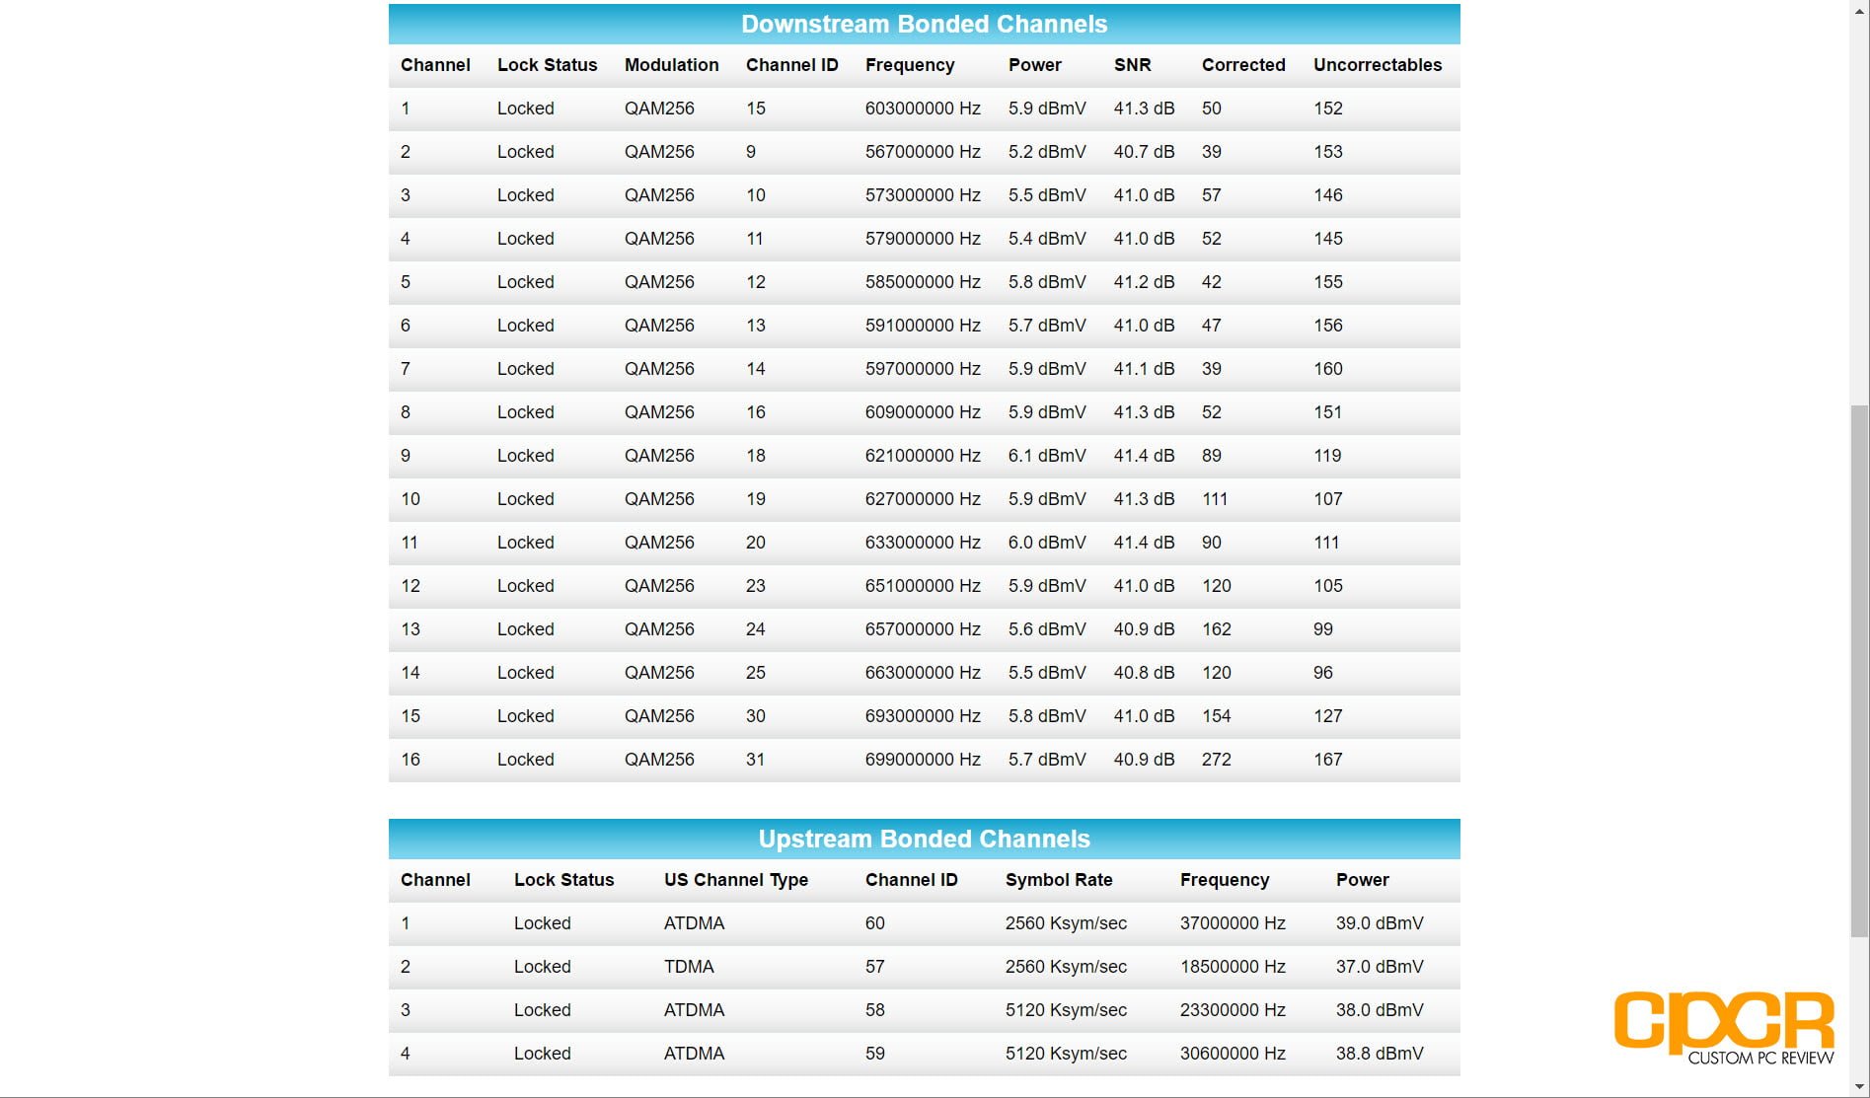Viewport: 1870px width, 1098px height.
Task: Click the scrollbar down arrow
Action: (1859, 1087)
